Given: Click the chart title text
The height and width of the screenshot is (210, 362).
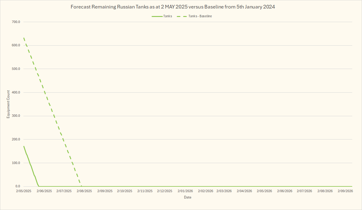Looking at the screenshot, I should [x=173, y=7].
